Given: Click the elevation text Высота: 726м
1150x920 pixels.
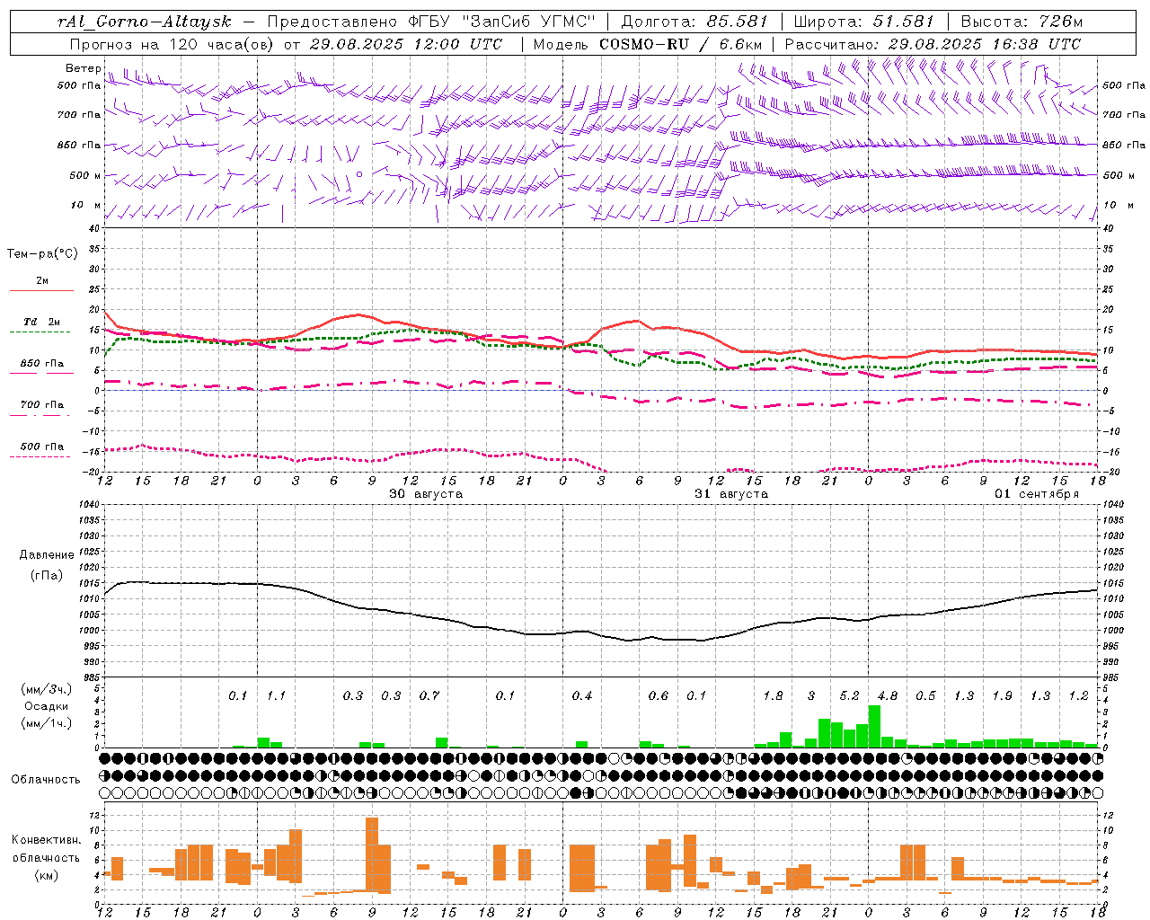Looking at the screenshot, I should pos(1022,22).
